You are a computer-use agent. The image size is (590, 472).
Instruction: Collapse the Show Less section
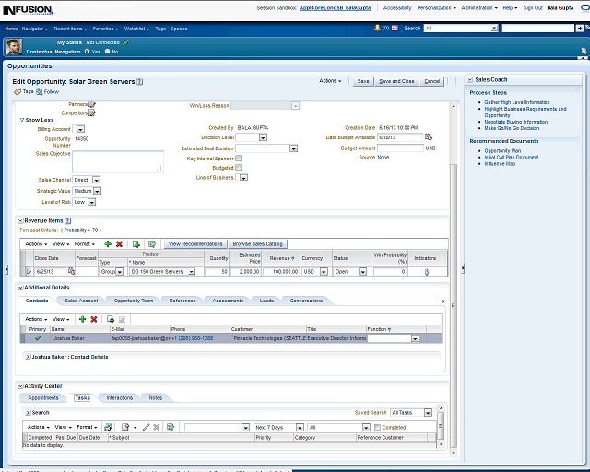point(22,120)
